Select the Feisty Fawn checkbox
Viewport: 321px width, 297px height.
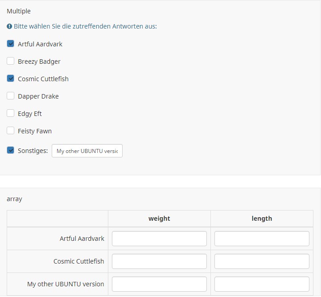pos(11,131)
